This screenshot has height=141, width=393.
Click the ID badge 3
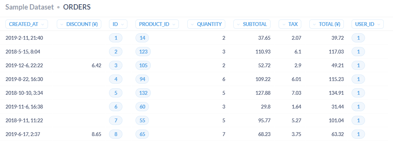116,65
